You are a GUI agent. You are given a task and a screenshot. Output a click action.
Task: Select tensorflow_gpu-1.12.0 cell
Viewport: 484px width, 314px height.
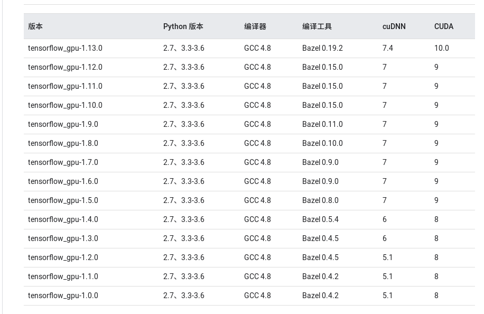pyautogui.click(x=65, y=67)
